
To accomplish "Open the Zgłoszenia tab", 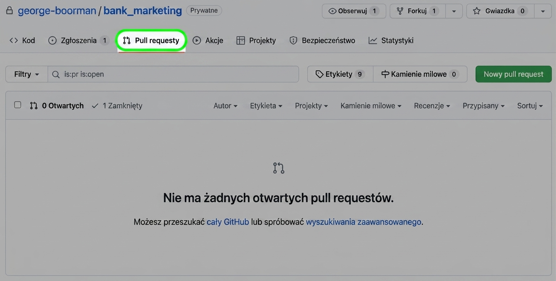I will pos(79,40).
